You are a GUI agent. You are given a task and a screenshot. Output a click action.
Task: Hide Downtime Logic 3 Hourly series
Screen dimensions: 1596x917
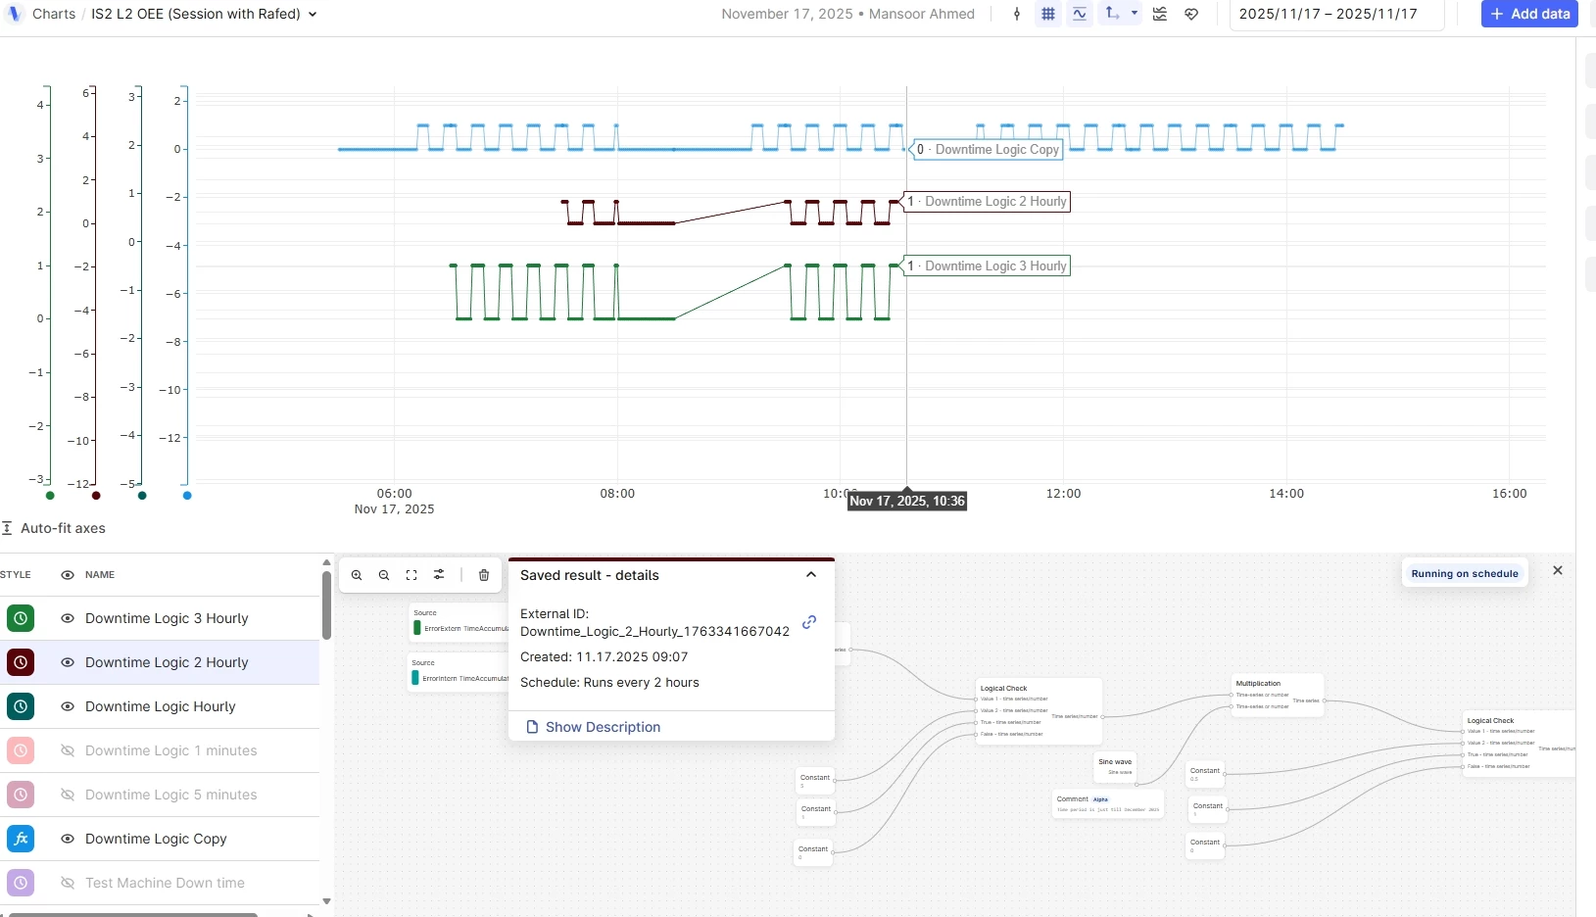click(68, 618)
